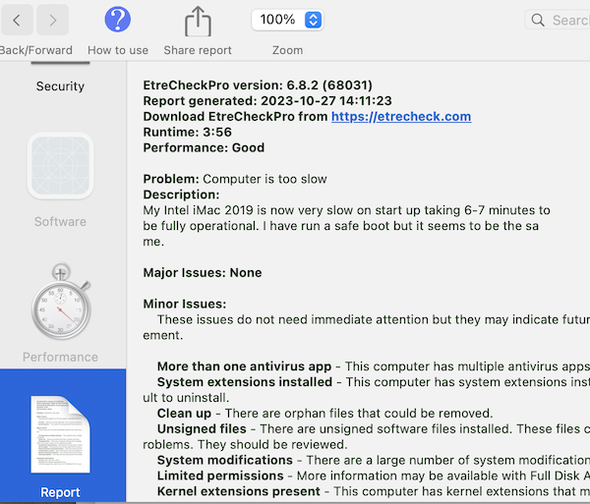Click the Report label in sidebar
Viewport: 590px width, 504px height.
[60, 492]
